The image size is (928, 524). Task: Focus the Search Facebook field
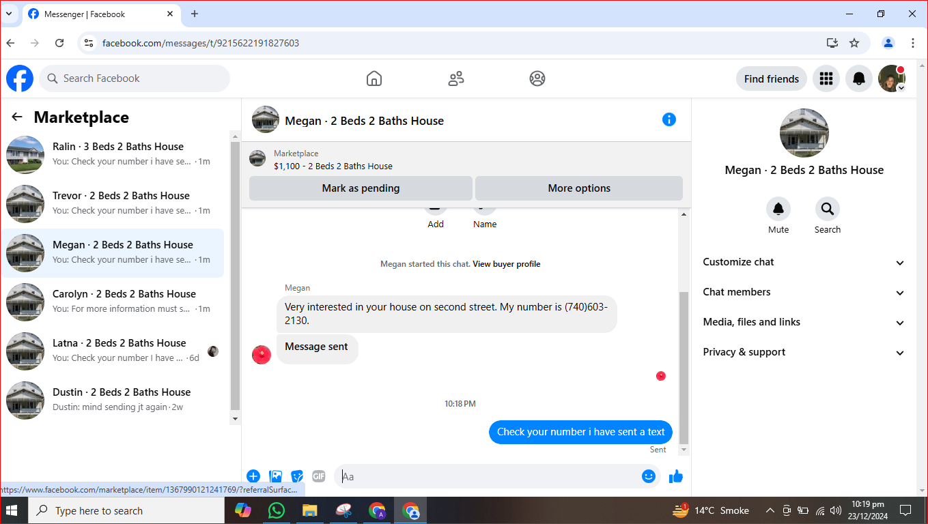pos(135,78)
